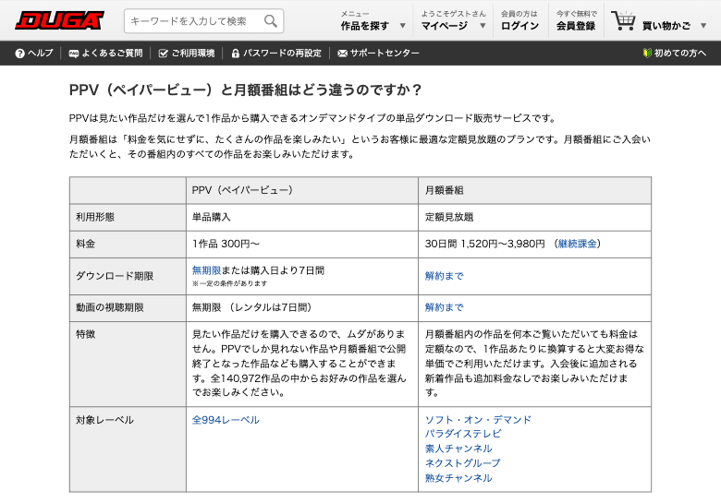Open the 初めての方へ link
This screenshot has height=503, width=721.
(x=680, y=54)
